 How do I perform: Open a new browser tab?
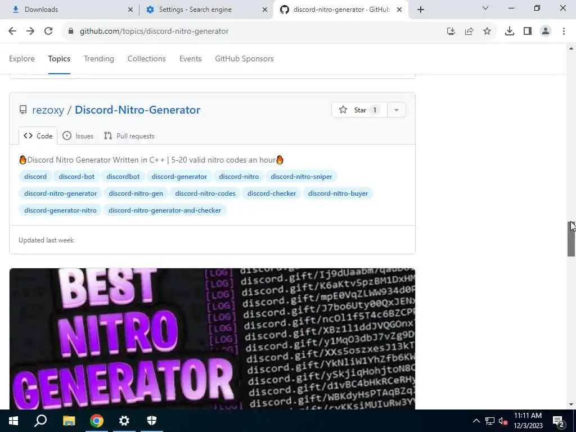[x=421, y=10]
